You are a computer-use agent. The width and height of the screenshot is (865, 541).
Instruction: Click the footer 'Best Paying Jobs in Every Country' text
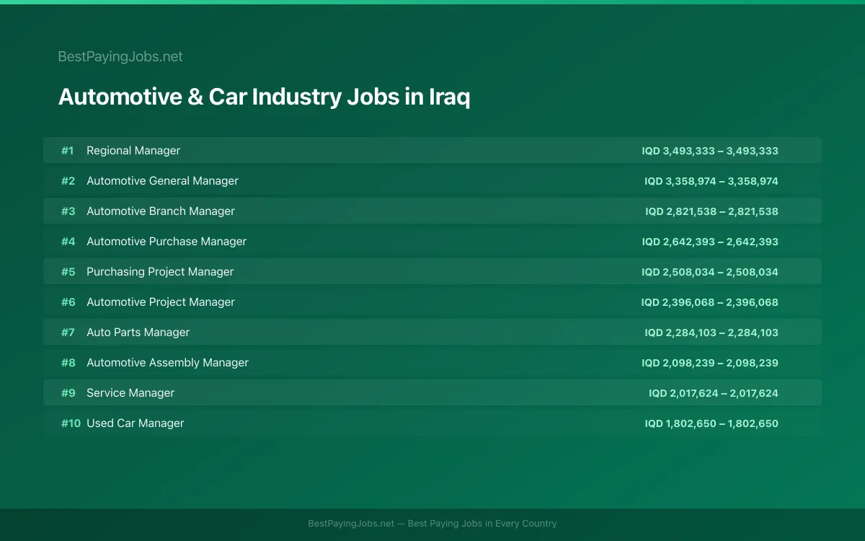click(x=482, y=524)
